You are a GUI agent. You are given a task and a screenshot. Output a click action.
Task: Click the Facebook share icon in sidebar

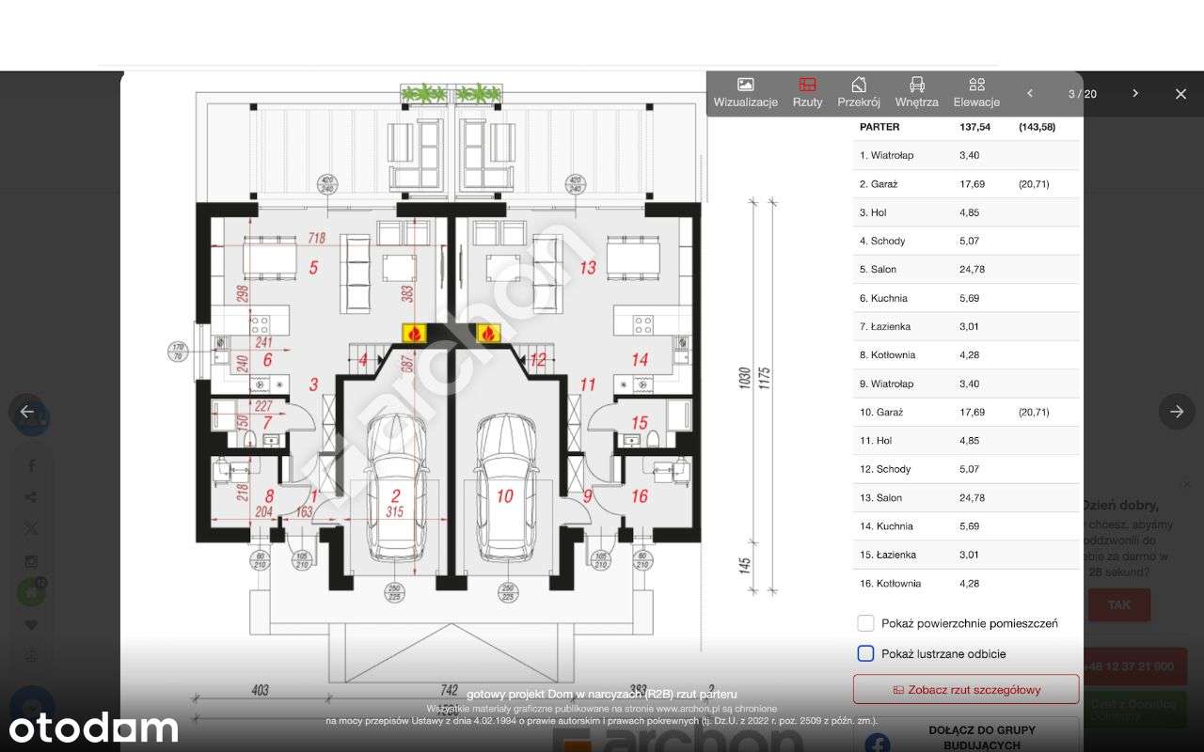click(x=31, y=465)
